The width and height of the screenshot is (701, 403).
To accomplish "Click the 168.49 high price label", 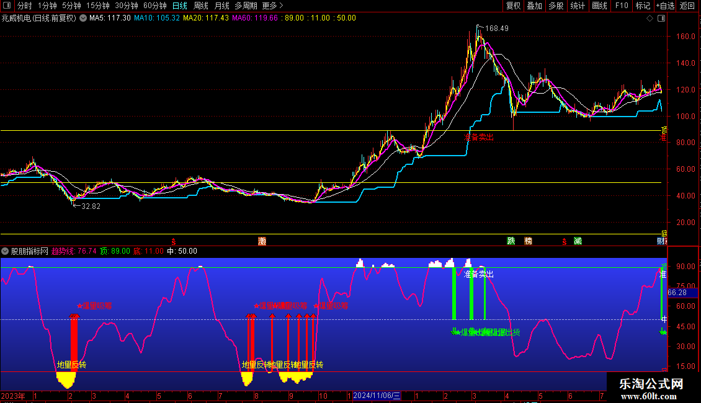I will [497, 29].
